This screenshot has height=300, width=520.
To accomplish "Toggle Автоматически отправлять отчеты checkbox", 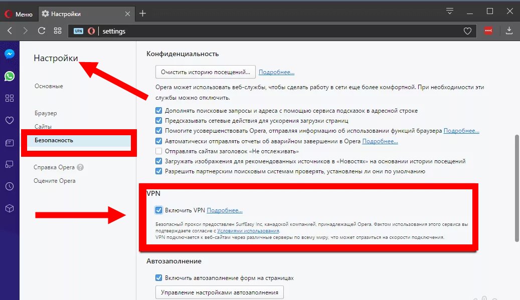I will coord(159,141).
